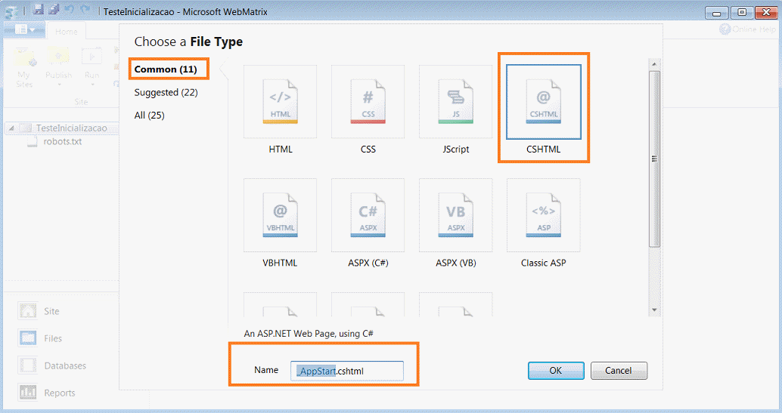Screen dimensions: 782x413
Task: Click the Save icon in title bar
Action: (x=38, y=9)
